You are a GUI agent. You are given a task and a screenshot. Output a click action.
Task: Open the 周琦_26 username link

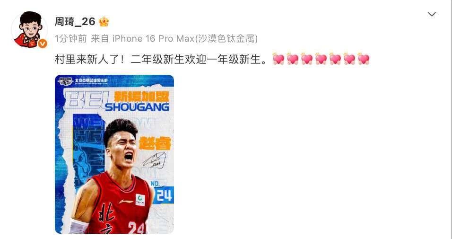coord(75,22)
